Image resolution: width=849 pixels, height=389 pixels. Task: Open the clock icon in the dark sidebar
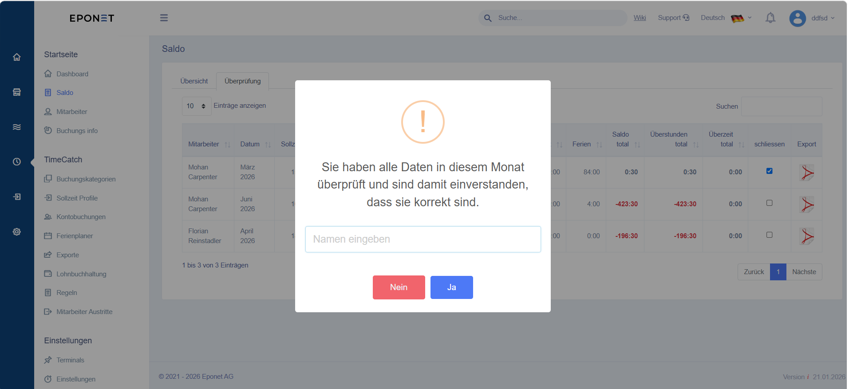(x=17, y=162)
